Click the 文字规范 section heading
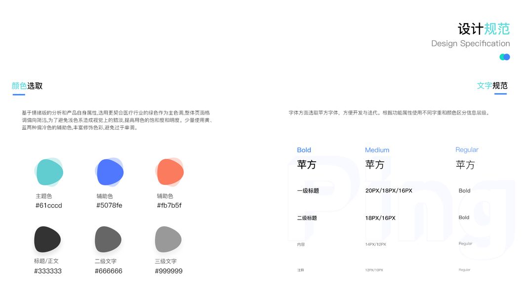Image resolution: width=527 pixels, height=296 pixels. pos(492,85)
